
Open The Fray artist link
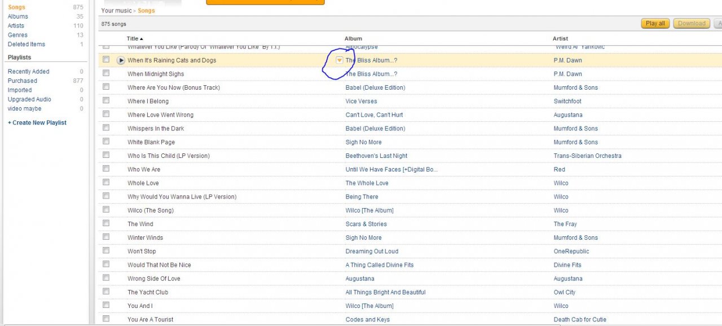565,224
